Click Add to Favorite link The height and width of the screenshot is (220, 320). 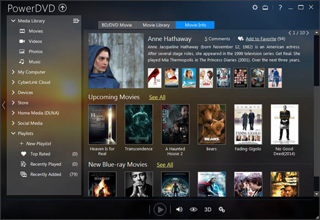coord(261,39)
